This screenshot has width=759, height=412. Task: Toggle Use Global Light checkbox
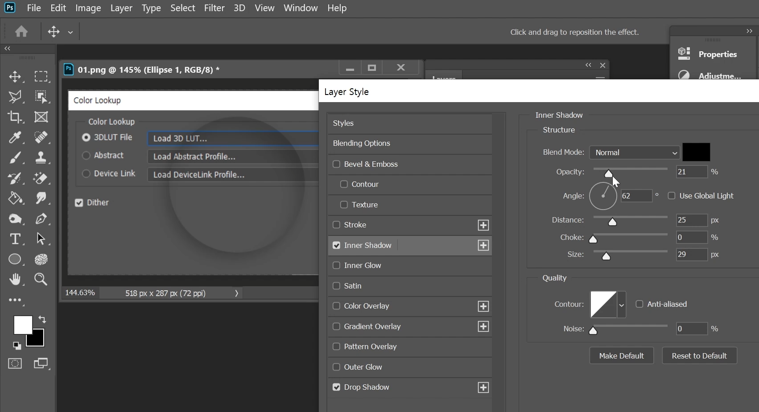pyautogui.click(x=672, y=196)
